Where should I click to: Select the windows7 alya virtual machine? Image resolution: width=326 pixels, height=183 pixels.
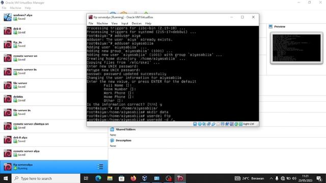[x=54, y=17]
